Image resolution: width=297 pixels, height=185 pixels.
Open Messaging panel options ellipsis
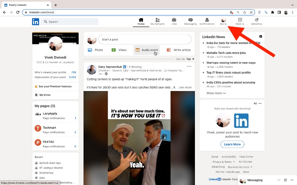click(279, 180)
